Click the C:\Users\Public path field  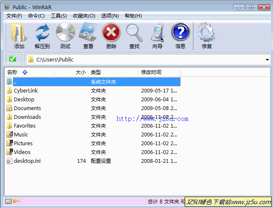point(148,59)
